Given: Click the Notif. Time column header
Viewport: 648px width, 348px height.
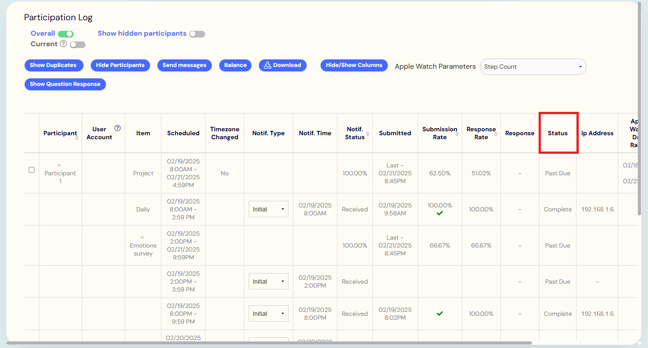Looking at the screenshot, I should pyautogui.click(x=315, y=133).
